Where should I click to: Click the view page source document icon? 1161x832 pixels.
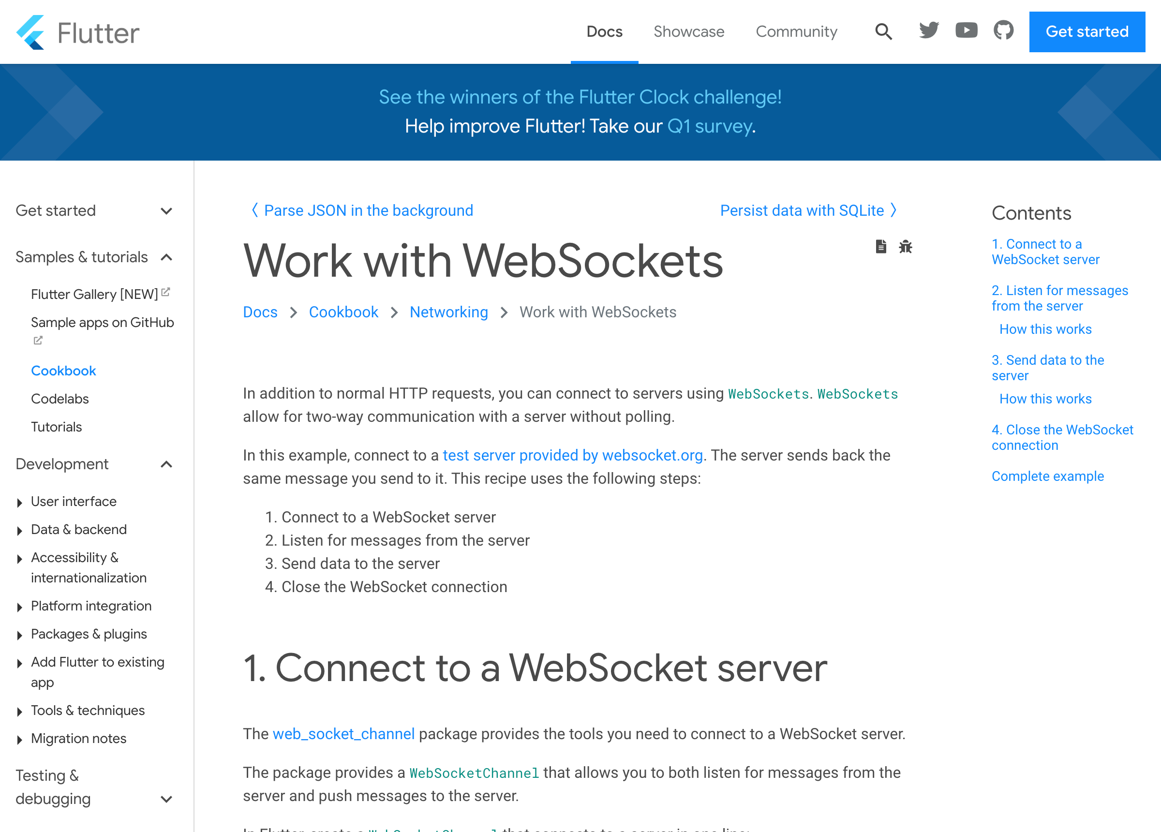880,247
